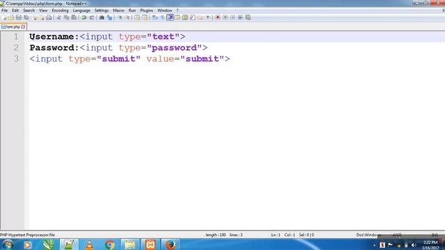Image resolution: width=445 pixels, height=250 pixels.
Task: Click "Ln : 1" status bar entry
Action: [x=275, y=235]
